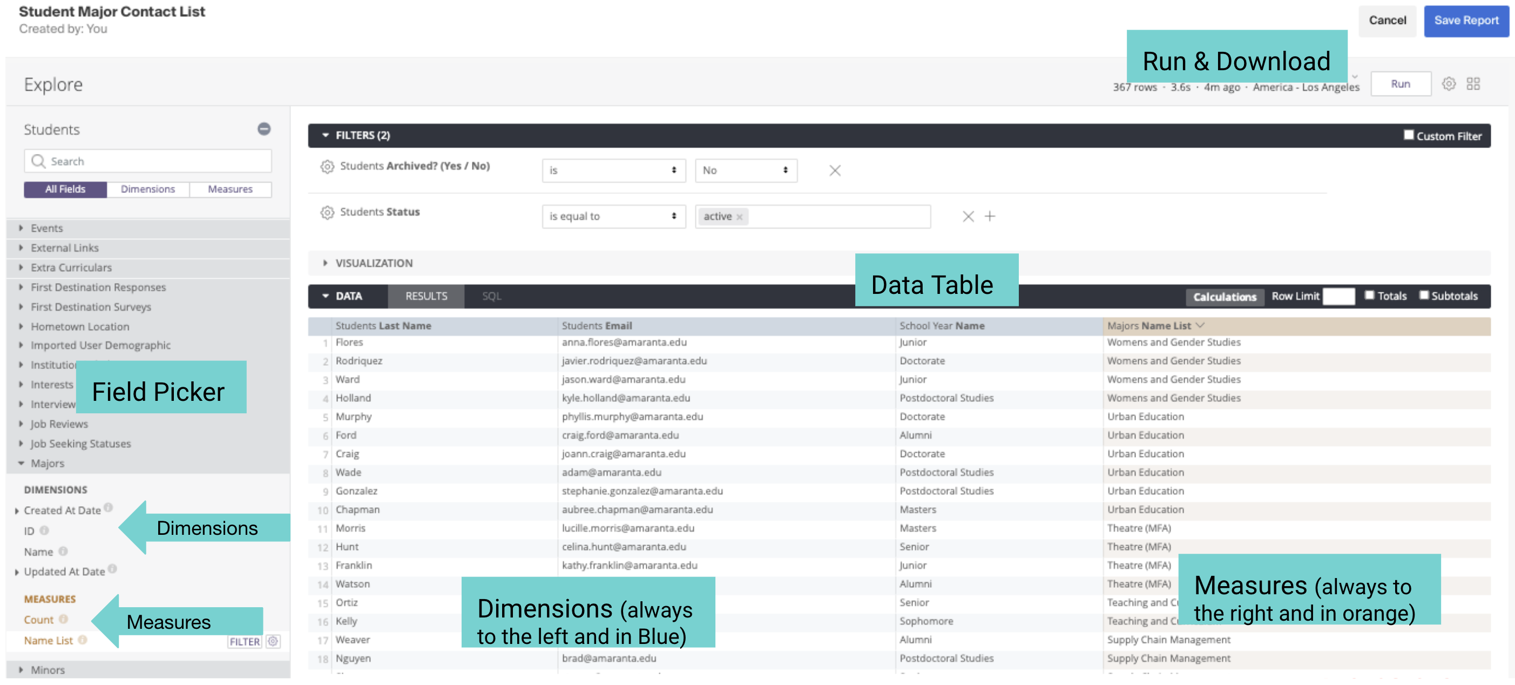Click FILTER button on Name List

click(245, 641)
